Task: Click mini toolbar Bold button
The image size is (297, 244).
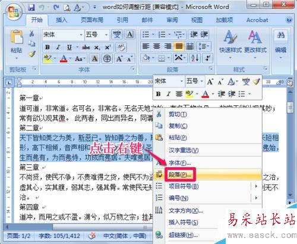Action: (x=158, y=94)
